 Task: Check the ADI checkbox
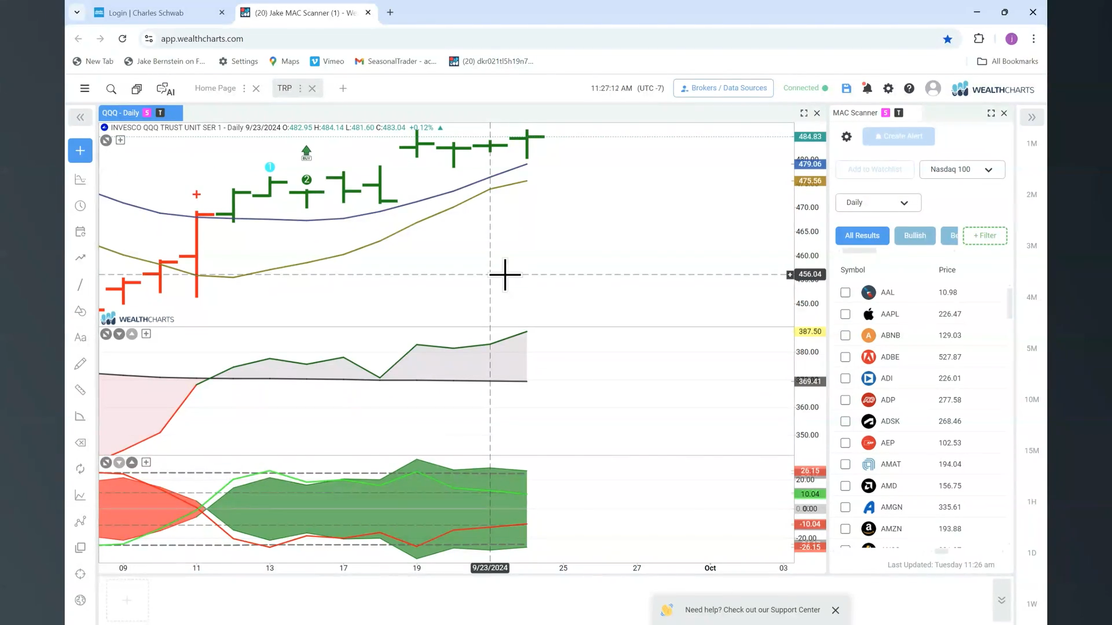(x=846, y=378)
